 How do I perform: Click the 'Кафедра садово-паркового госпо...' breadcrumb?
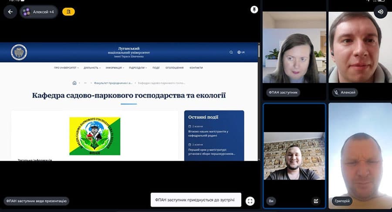click(162, 83)
